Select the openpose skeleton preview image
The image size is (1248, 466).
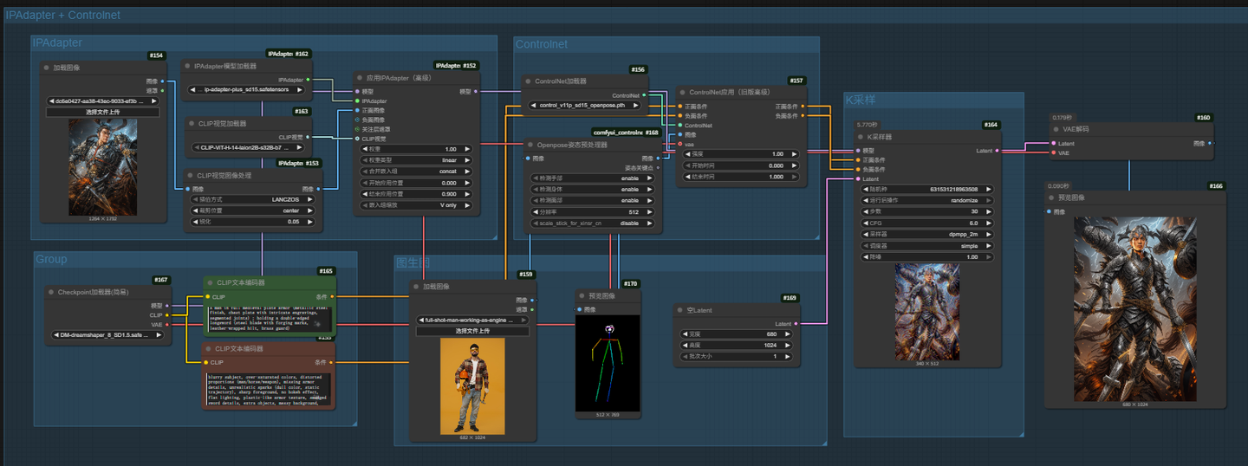click(608, 362)
